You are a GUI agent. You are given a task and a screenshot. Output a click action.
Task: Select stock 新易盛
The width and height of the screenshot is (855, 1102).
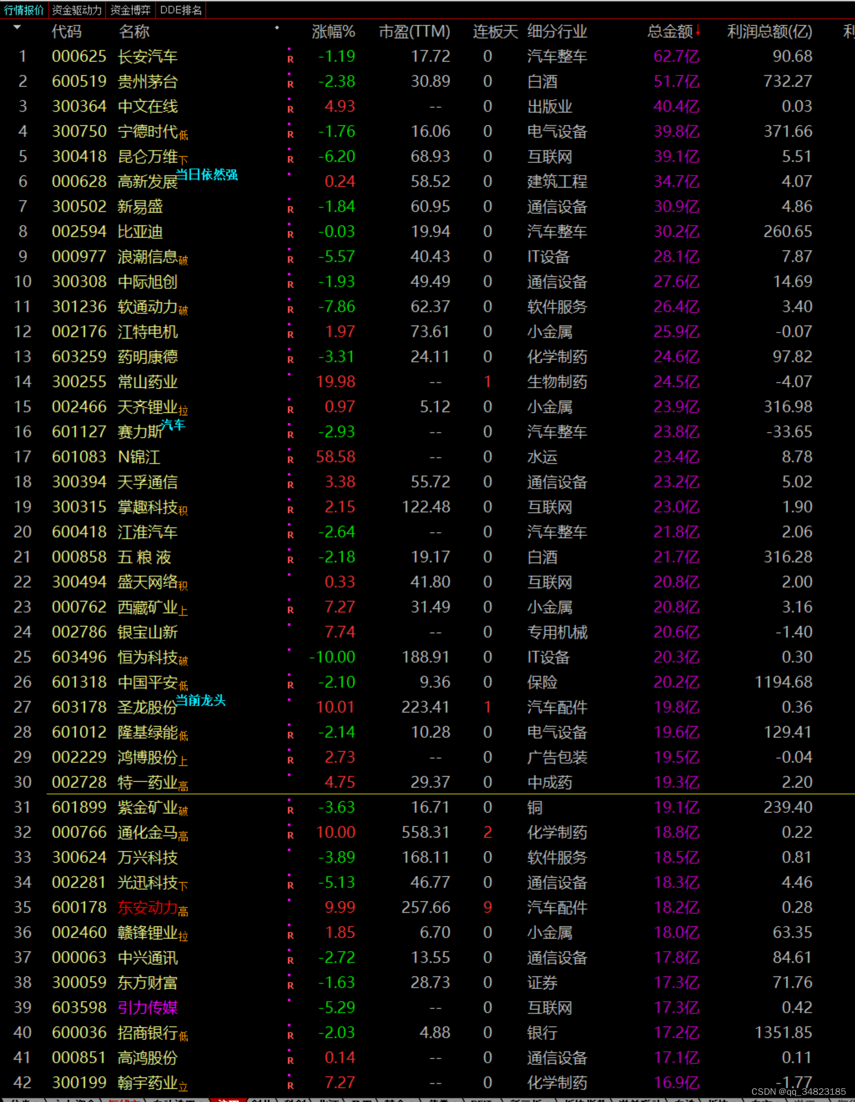coord(140,206)
